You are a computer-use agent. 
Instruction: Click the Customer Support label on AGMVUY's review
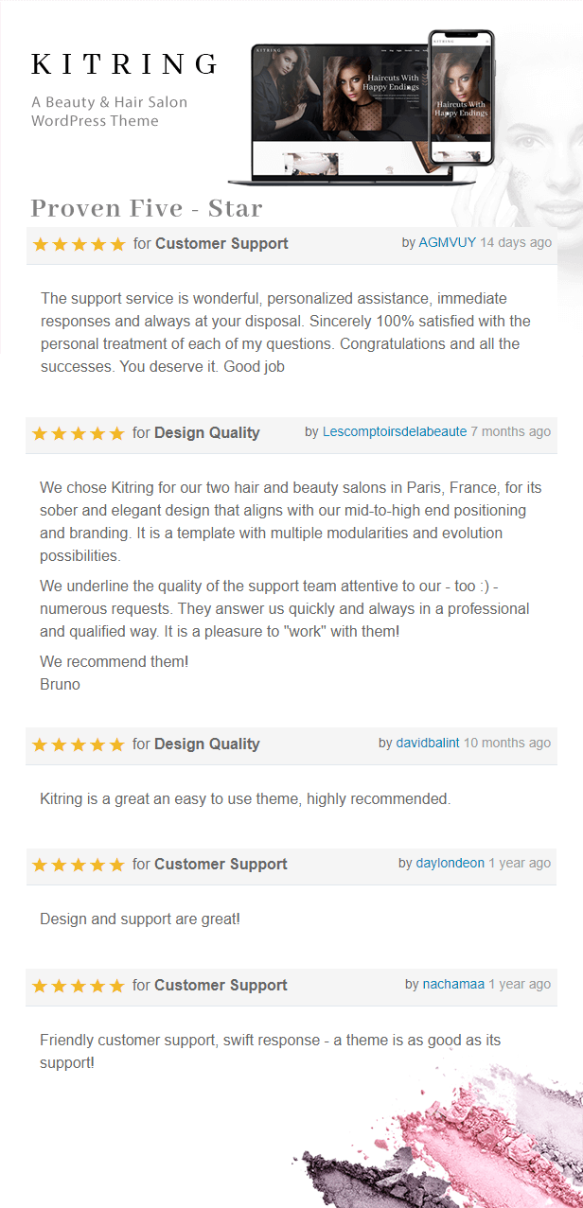[x=221, y=244]
